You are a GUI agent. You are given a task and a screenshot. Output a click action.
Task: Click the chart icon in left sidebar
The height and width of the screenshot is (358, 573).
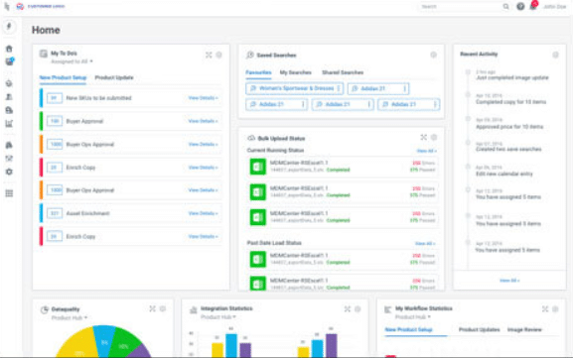pyautogui.click(x=9, y=124)
